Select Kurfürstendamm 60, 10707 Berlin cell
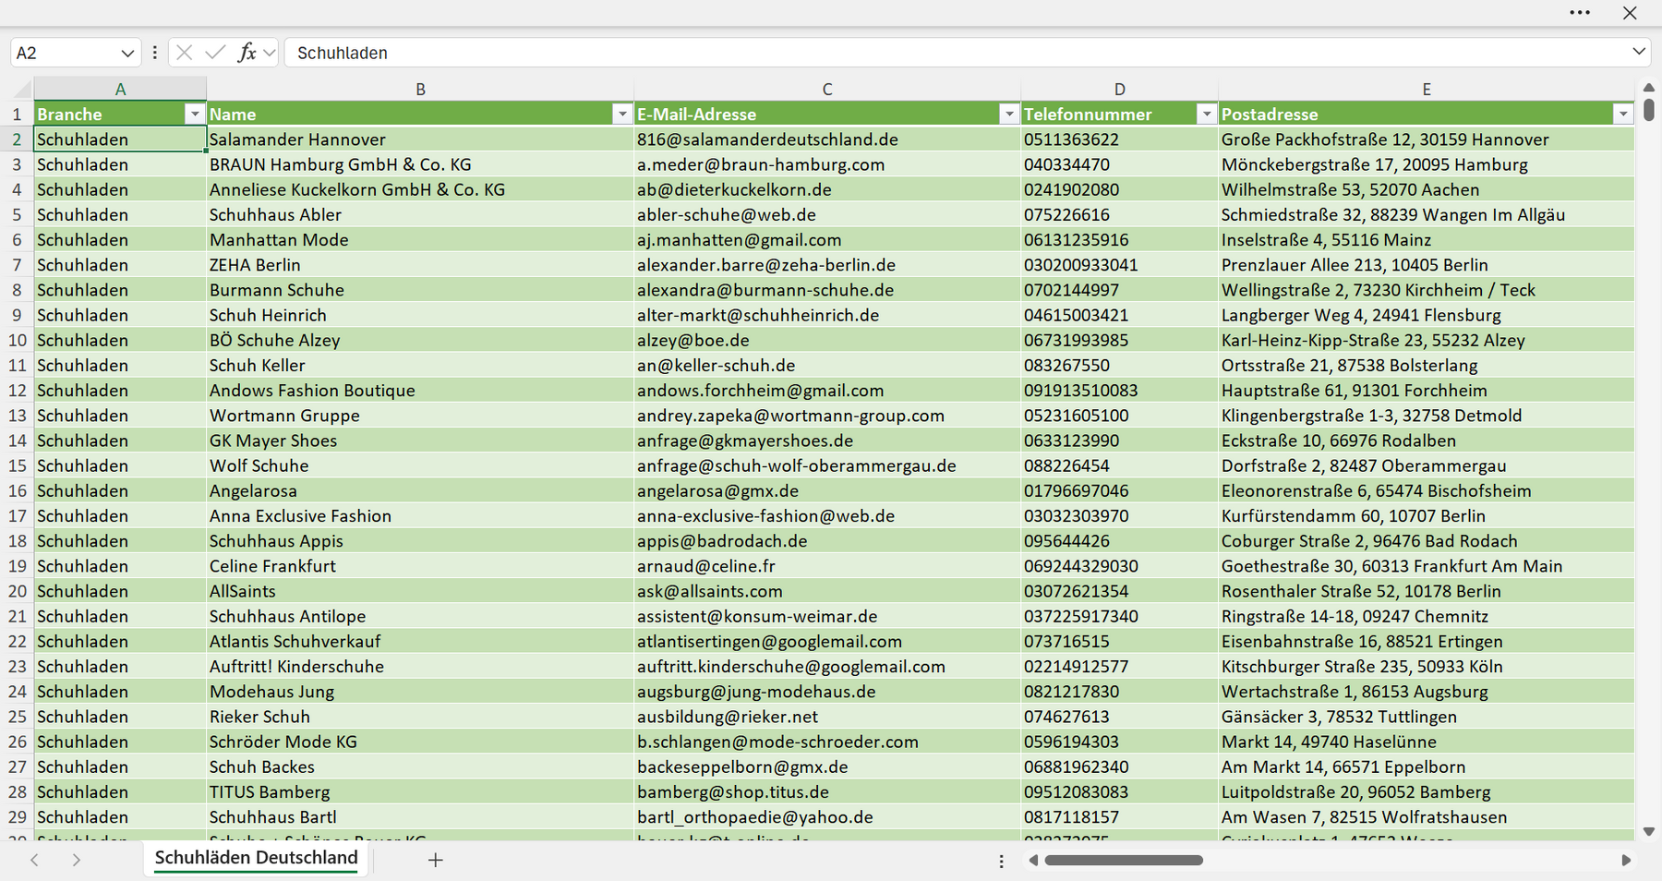The height and width of the screenshot is (881, 1662). pos(1427,516)
